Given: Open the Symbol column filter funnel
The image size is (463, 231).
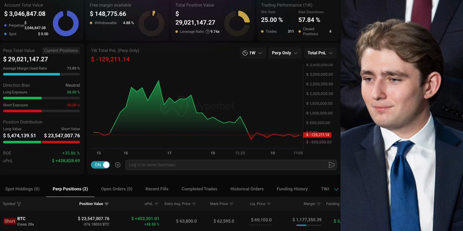Looking at the screenshot, I should 19,204.
